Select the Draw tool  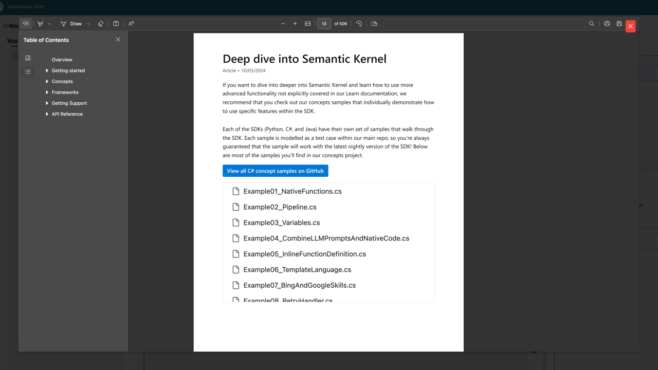(71, 24)
